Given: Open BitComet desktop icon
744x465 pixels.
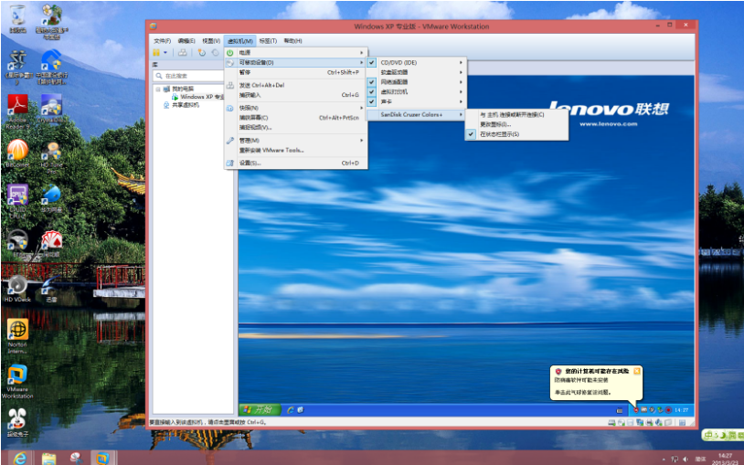Looking at the screenshot, I should (x=17, y=153).
